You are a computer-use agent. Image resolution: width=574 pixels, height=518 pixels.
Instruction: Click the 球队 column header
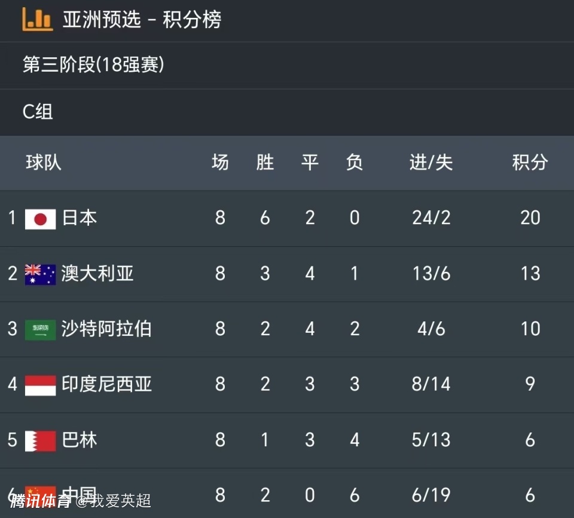click(44, 163)
